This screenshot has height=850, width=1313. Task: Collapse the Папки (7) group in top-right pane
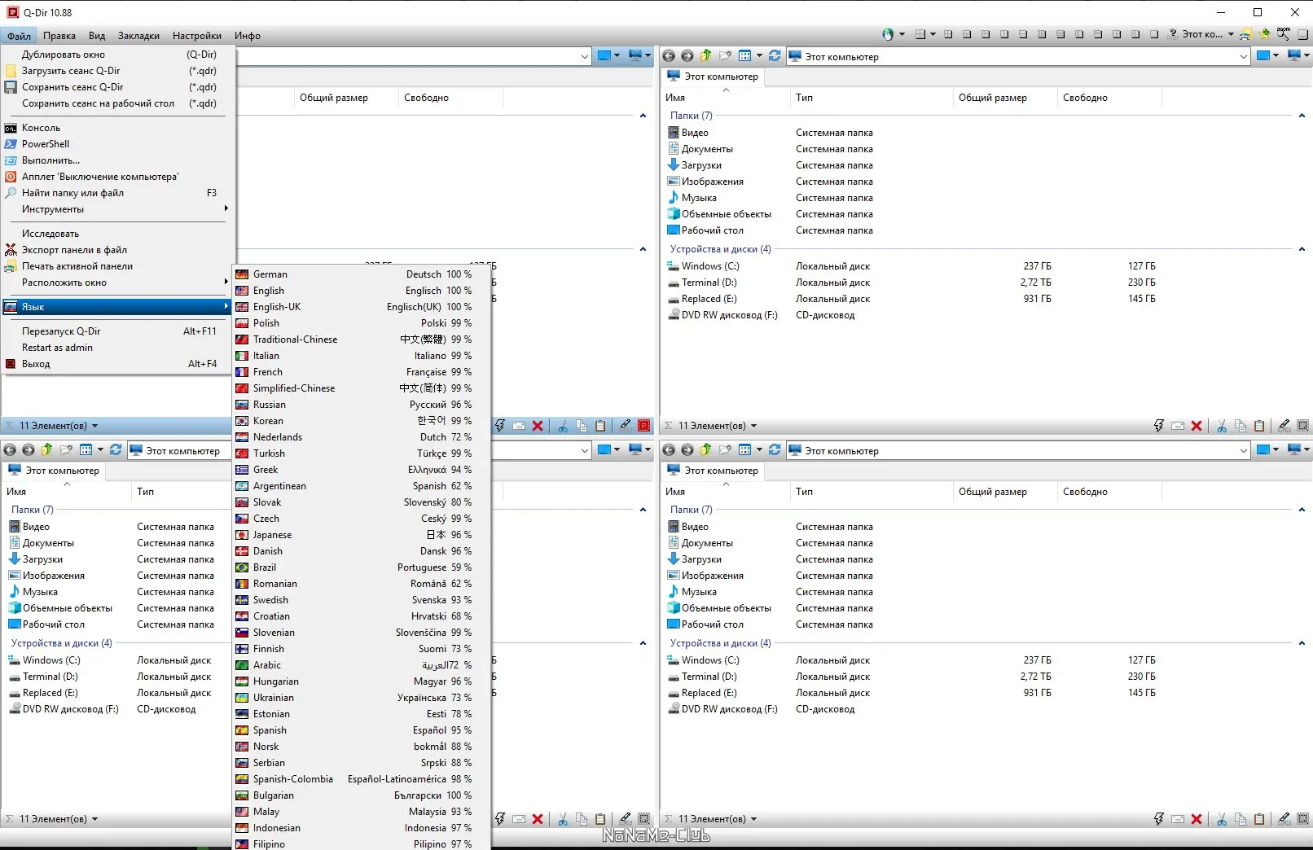coord(1302,116)
